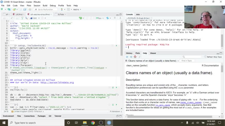
Task: Click the Insert new code chunk icon
Action: click(80, 18)
